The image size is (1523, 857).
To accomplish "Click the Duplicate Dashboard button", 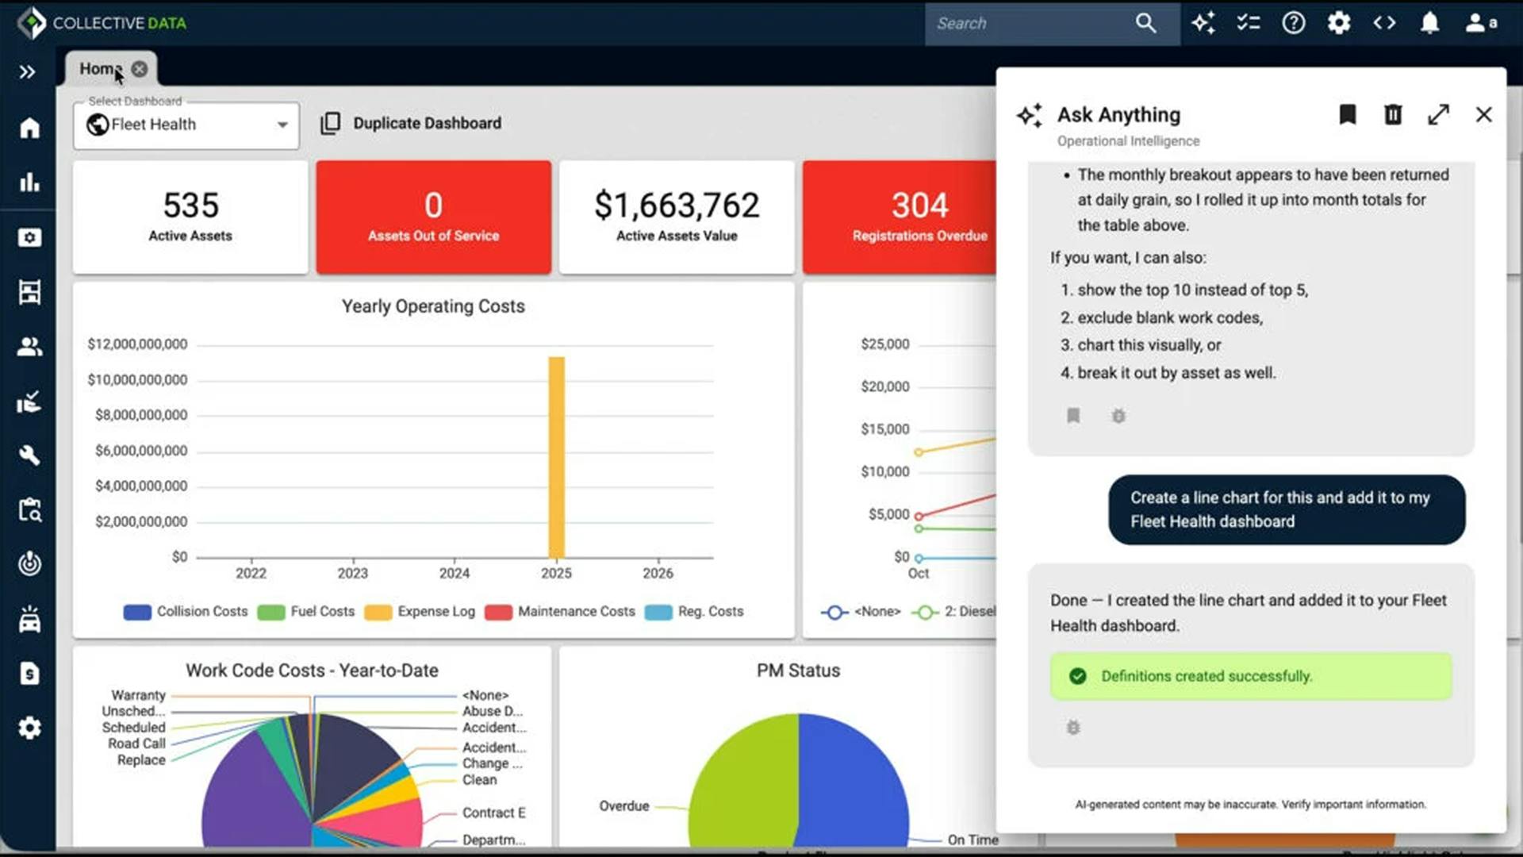I will click(x=412, y=123).
